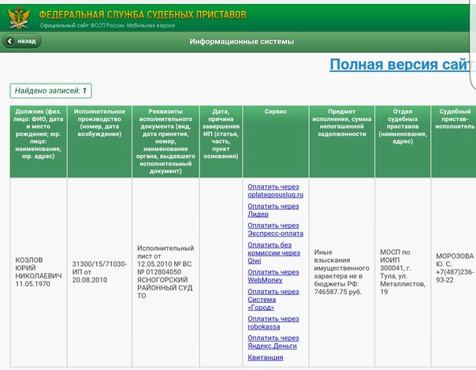Click the FSSP emblem logo

(x=18, y=16)
